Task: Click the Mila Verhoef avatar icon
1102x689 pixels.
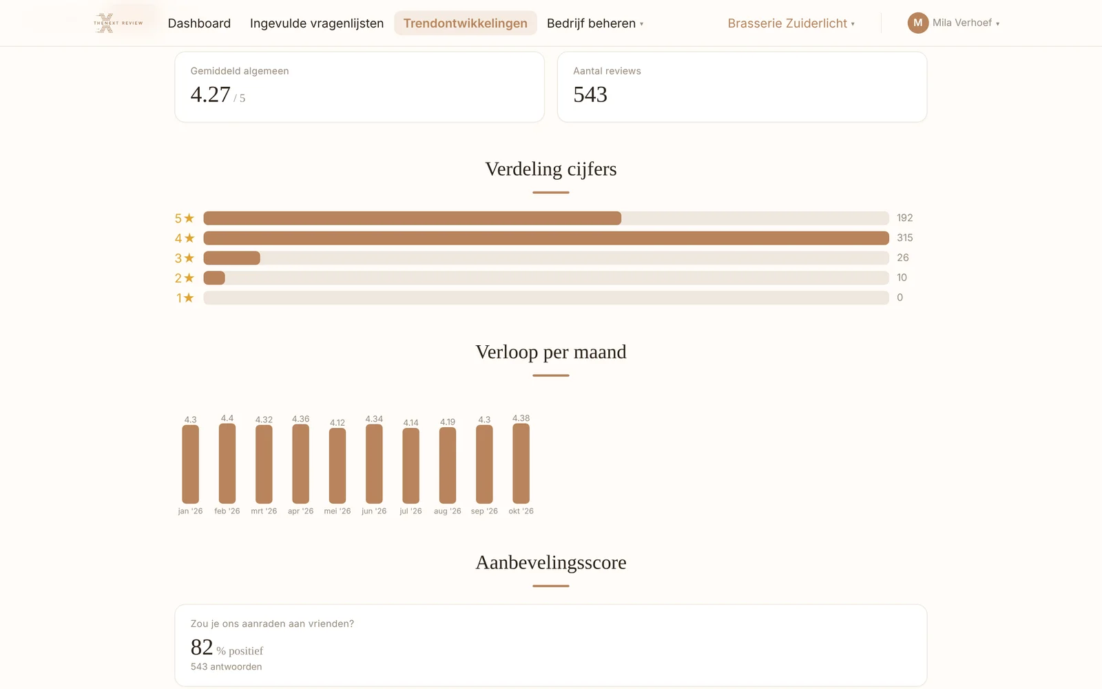Action: 917,23
